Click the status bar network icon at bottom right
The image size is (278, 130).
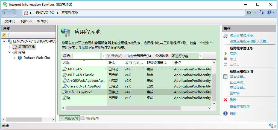point(271,126)
